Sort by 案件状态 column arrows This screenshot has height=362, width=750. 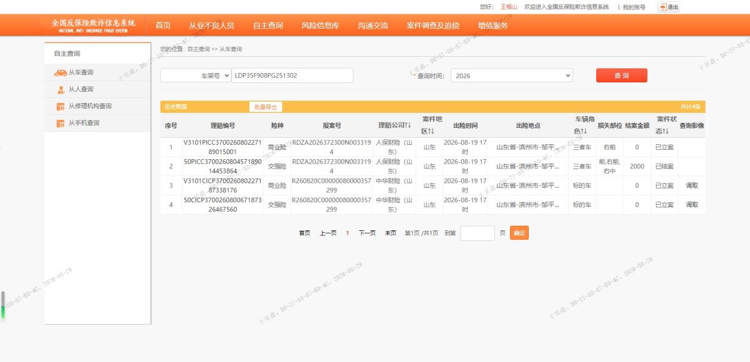click(x=666, y=131)
